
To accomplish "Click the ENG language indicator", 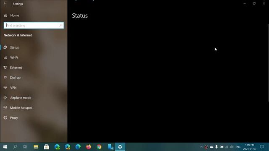I will pyautogui.click(x=238, y=147).
